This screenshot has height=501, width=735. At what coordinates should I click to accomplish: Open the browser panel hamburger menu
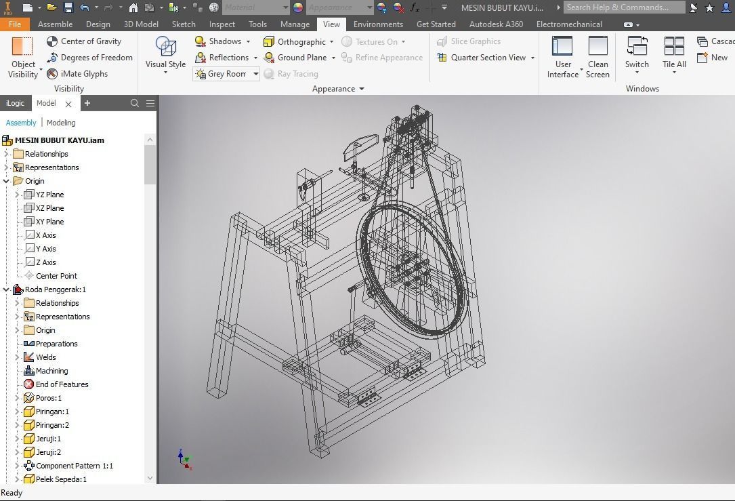[150, 103]
